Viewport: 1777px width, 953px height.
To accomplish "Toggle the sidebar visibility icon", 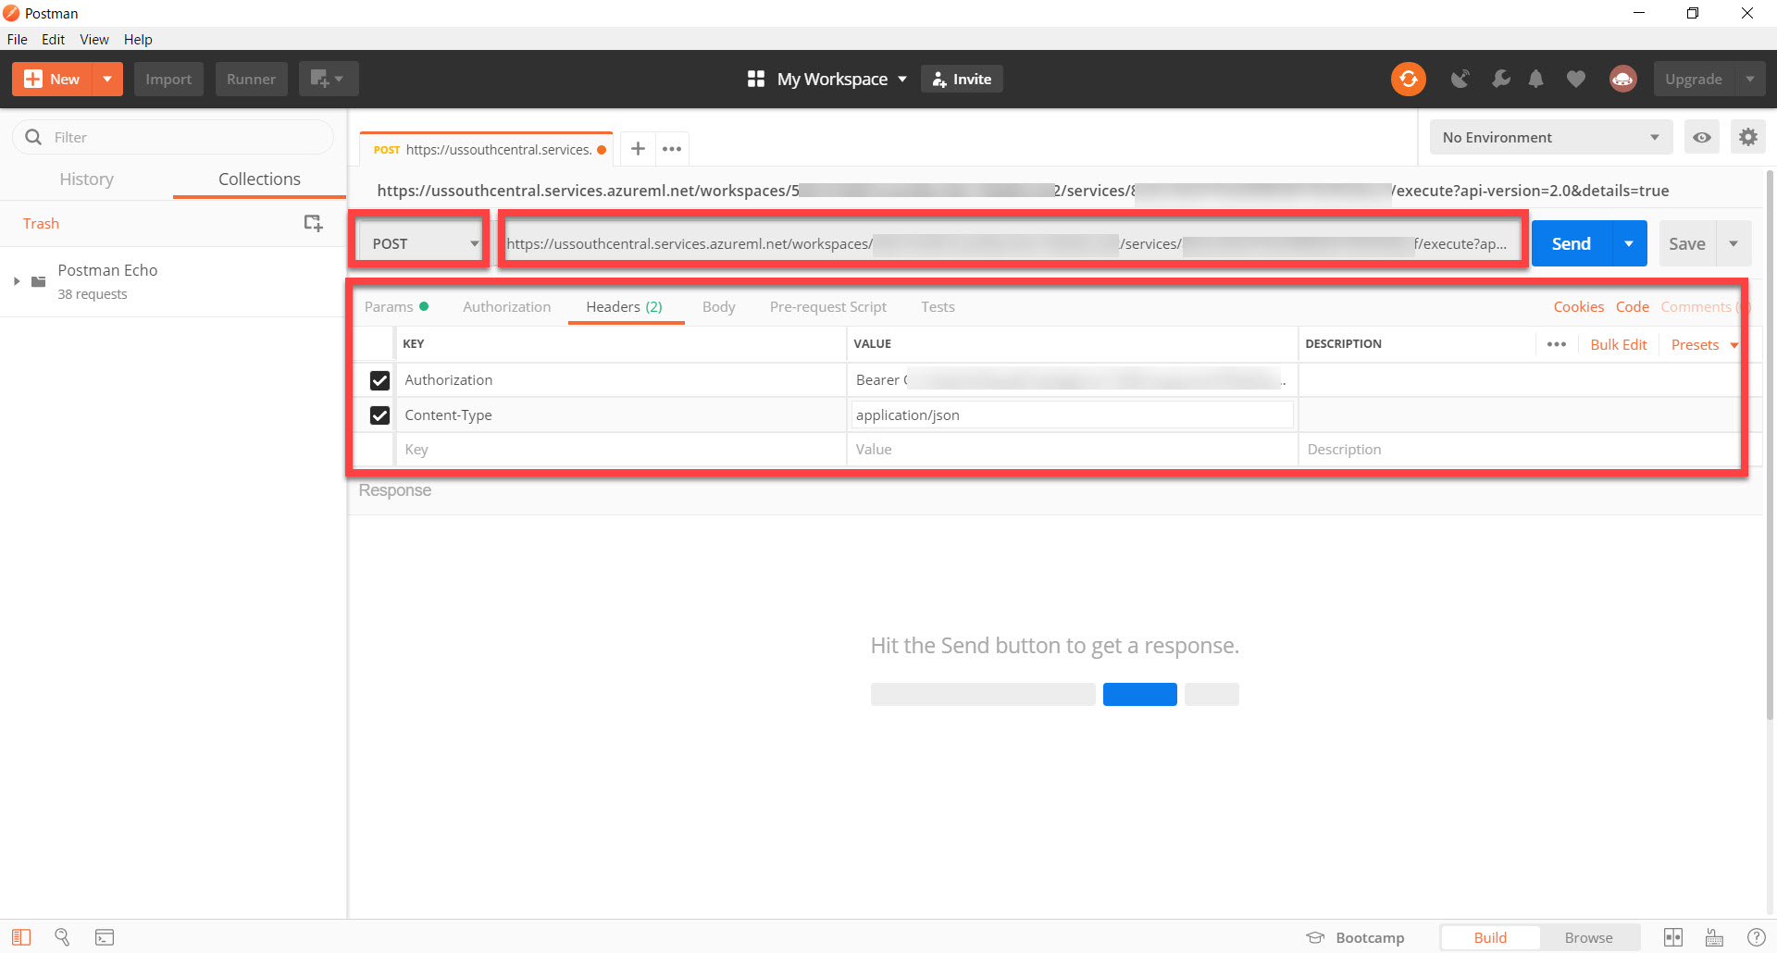I will (21, 937).
